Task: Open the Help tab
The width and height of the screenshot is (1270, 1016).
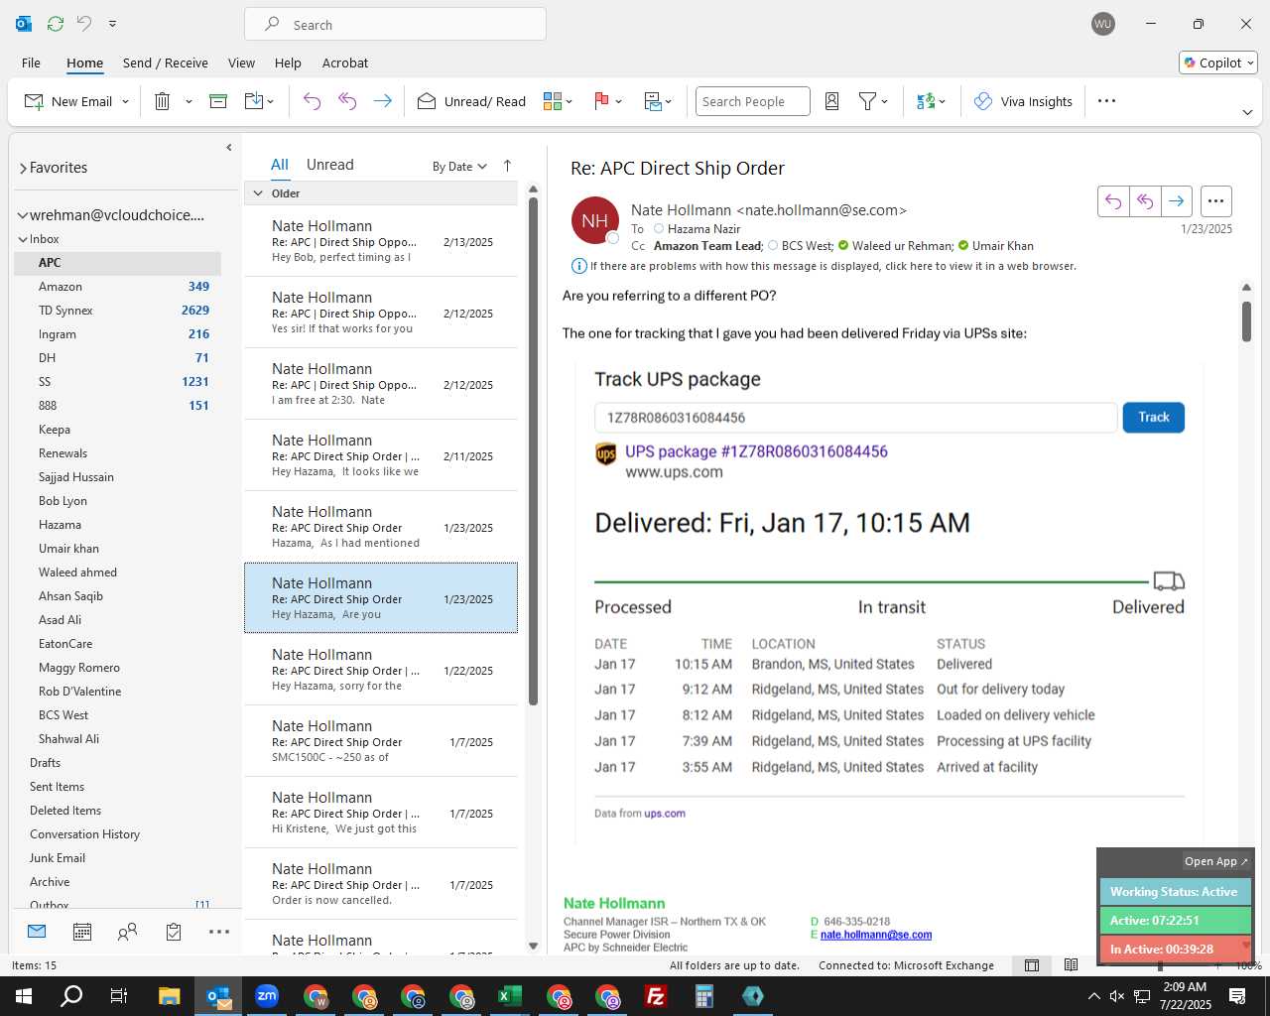Action: 288,63
